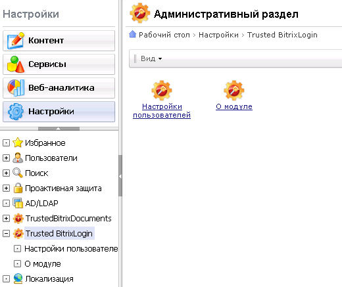Switch to the Контент section

coord(59,41)
